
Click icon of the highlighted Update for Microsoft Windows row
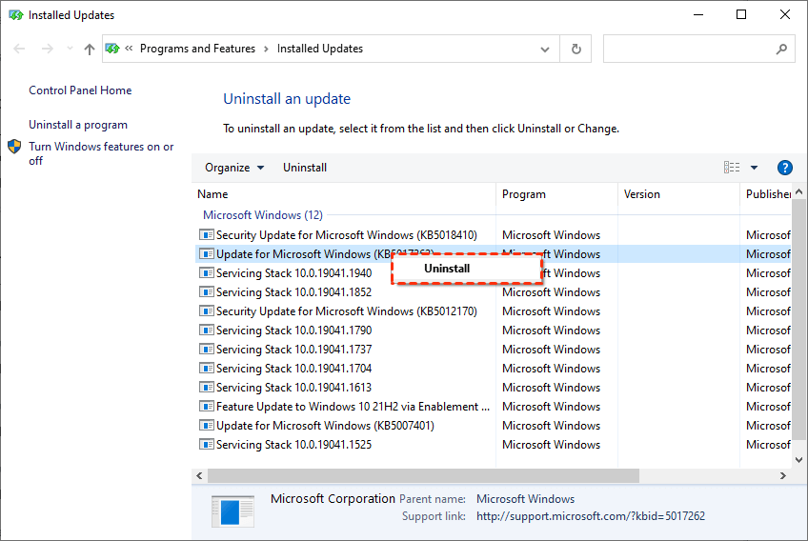[x=207, y=254]
